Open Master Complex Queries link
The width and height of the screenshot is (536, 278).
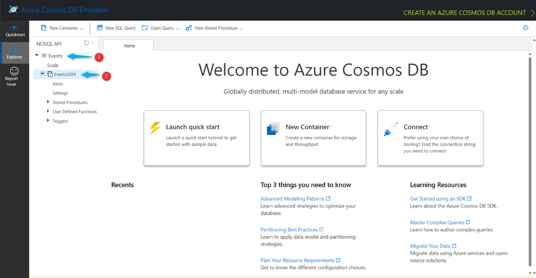click(437, 222)
